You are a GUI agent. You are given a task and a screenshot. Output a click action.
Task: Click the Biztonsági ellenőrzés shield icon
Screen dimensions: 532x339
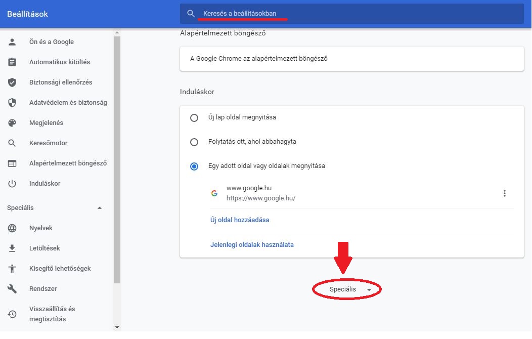(12, 82)
